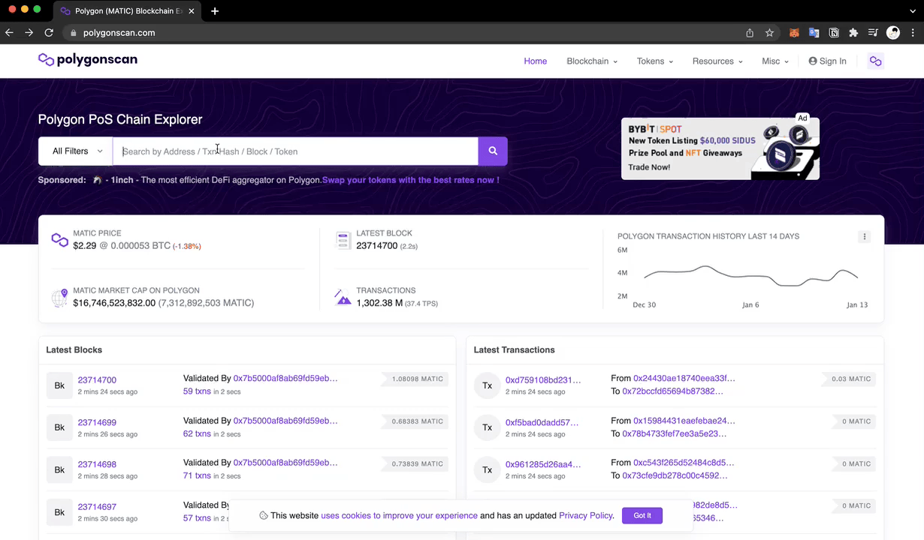Click the transaction history line chart
Image resolution: width=924 pixels, height=540 pixels.
click(750, 276)
